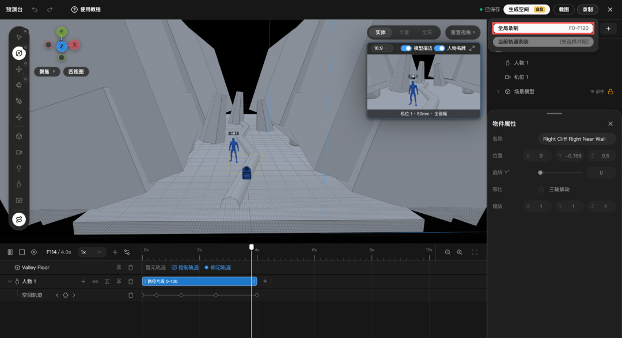Pin the Valley Floor track
Image resolution: width=622 pixels, height=338 pixels.
click(x=119, y=267)
